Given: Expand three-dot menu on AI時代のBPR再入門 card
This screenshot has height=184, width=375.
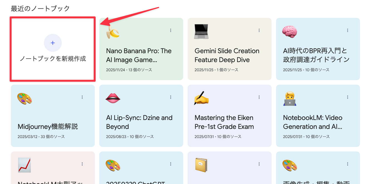Looking at the screenshot, I should pyautogui.click(x=347, y=30).
